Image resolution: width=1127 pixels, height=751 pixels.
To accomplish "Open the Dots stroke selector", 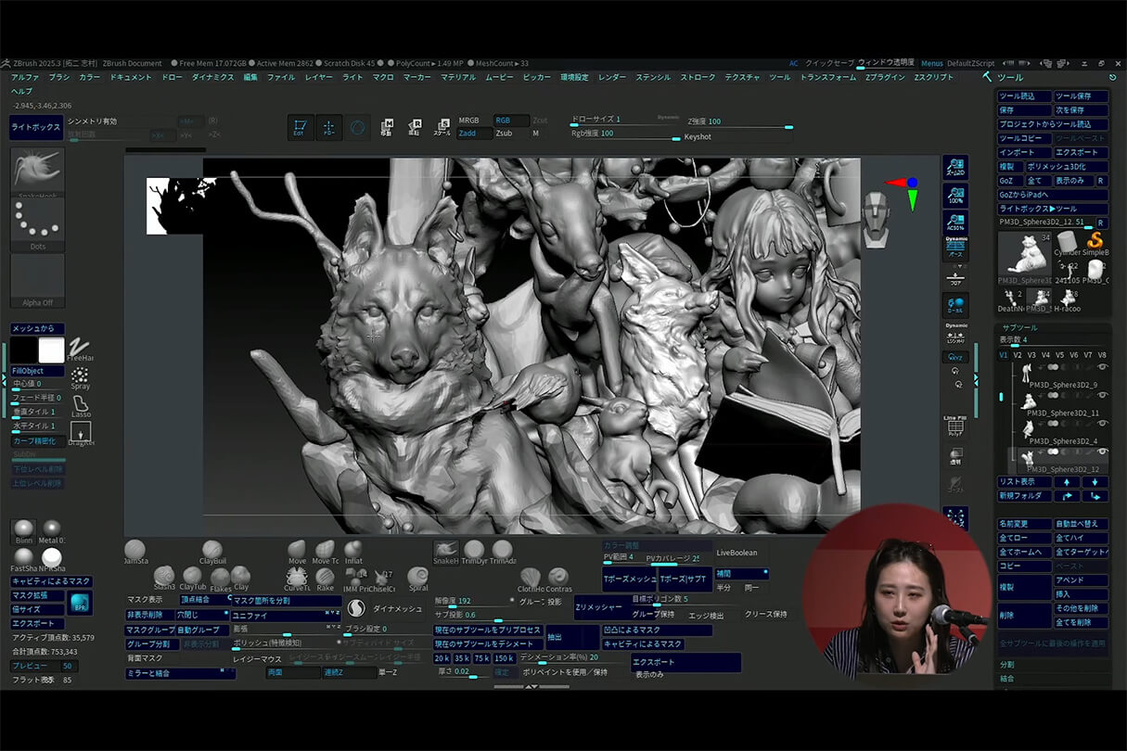I will [x=37, y=225].
